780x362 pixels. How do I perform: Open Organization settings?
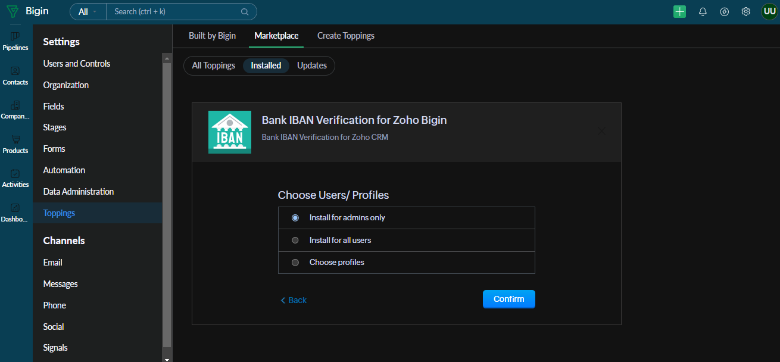[x=66, y=85]
